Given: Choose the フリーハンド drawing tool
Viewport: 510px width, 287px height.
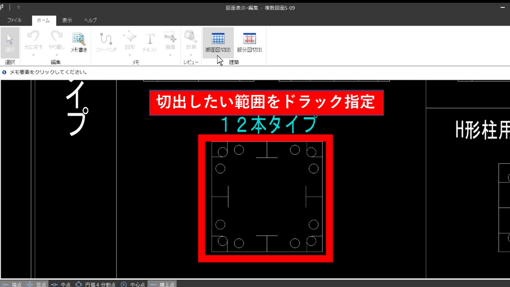Looking at the screenshot, I should pos(106,42).
